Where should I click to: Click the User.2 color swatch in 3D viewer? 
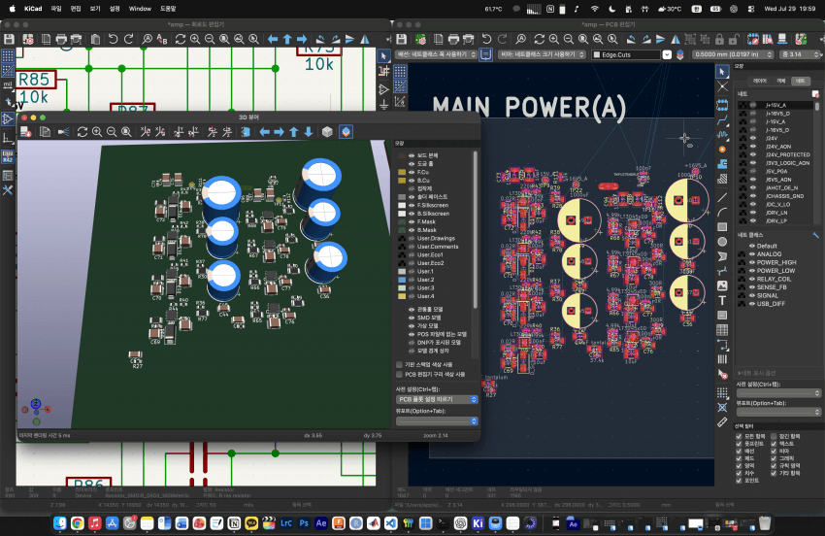point(402,280)
